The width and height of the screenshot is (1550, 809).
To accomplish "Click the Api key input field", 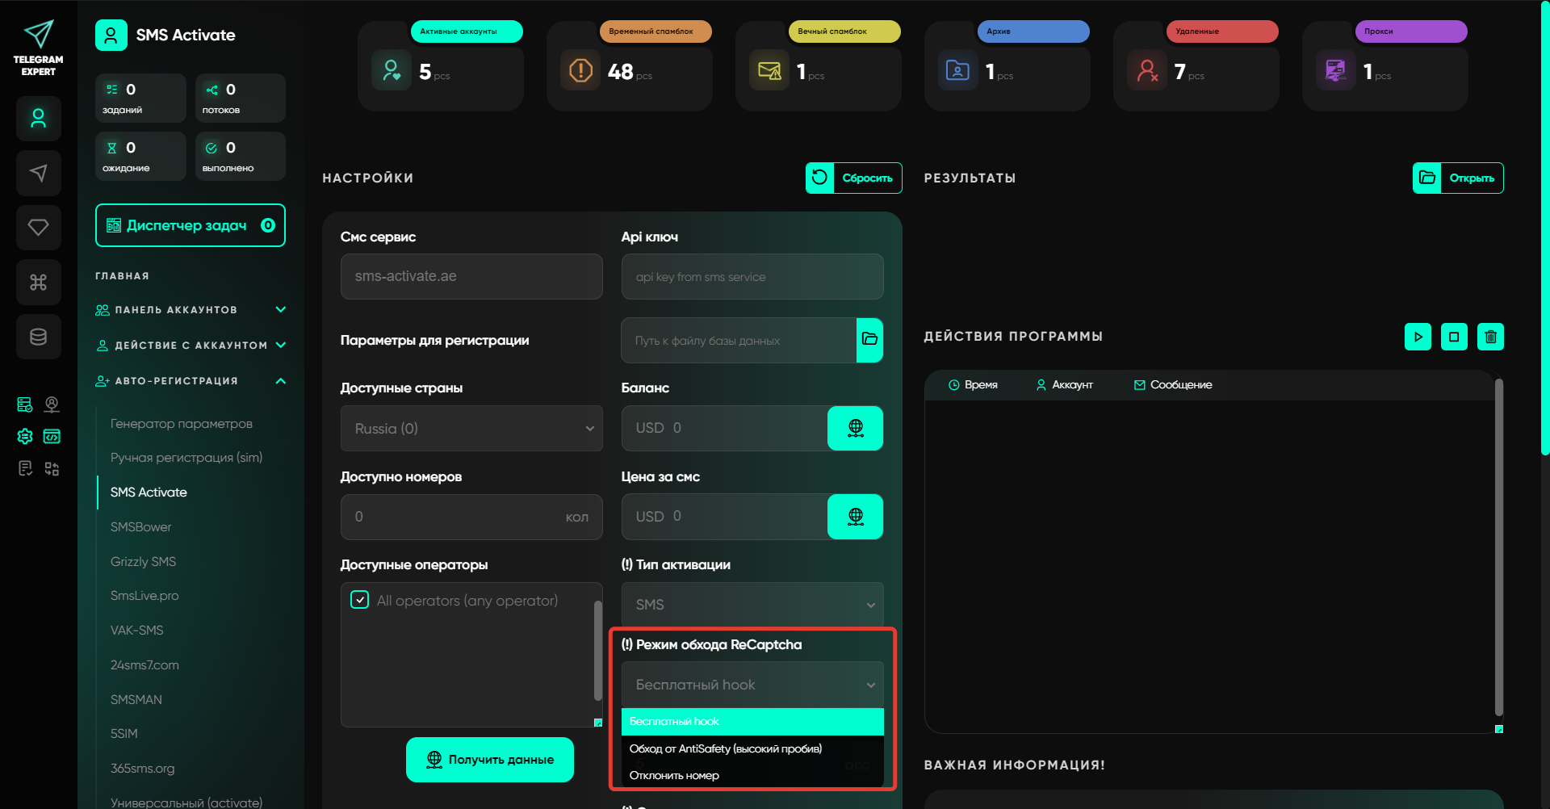I will (x=752, y=277).
